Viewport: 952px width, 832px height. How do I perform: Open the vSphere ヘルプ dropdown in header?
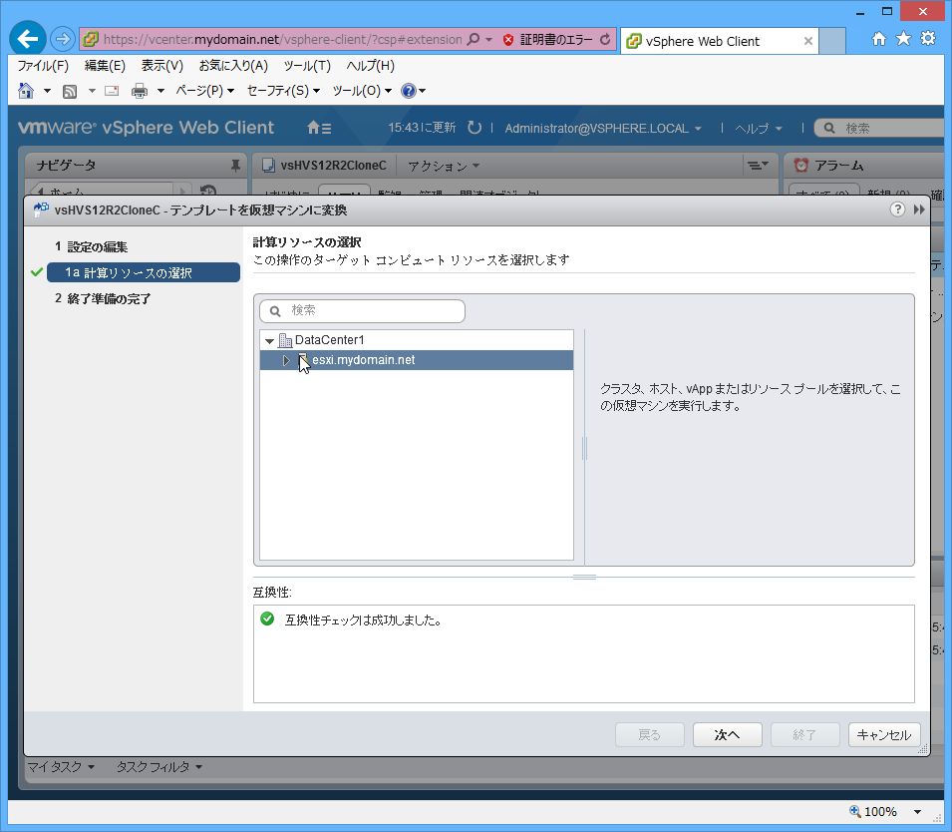tap(759, 129)
